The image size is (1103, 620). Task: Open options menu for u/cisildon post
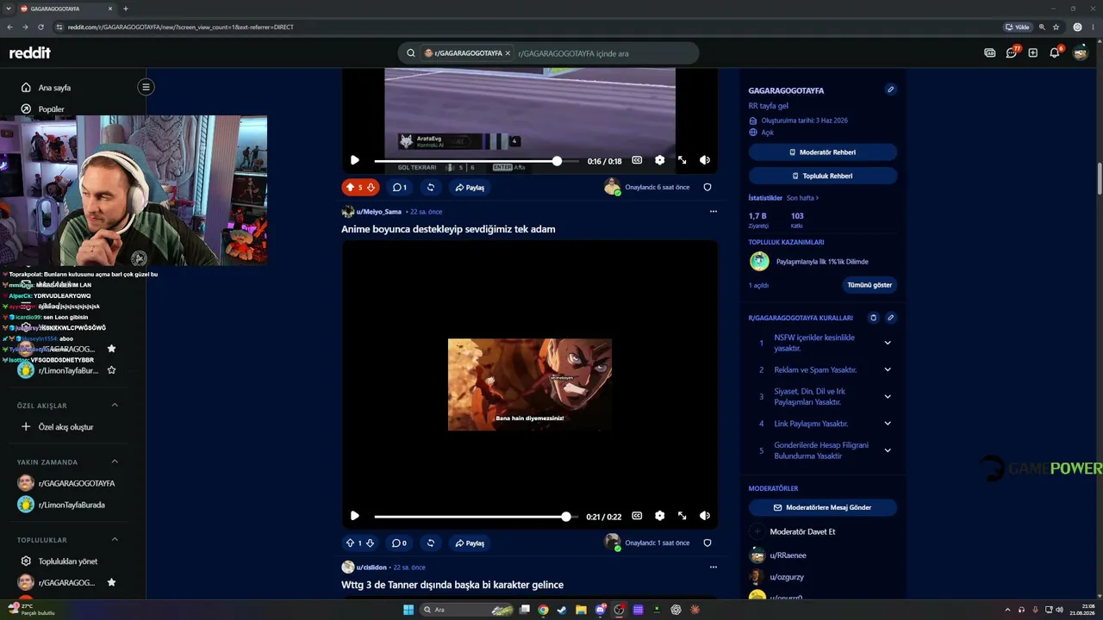click(713, 567)
